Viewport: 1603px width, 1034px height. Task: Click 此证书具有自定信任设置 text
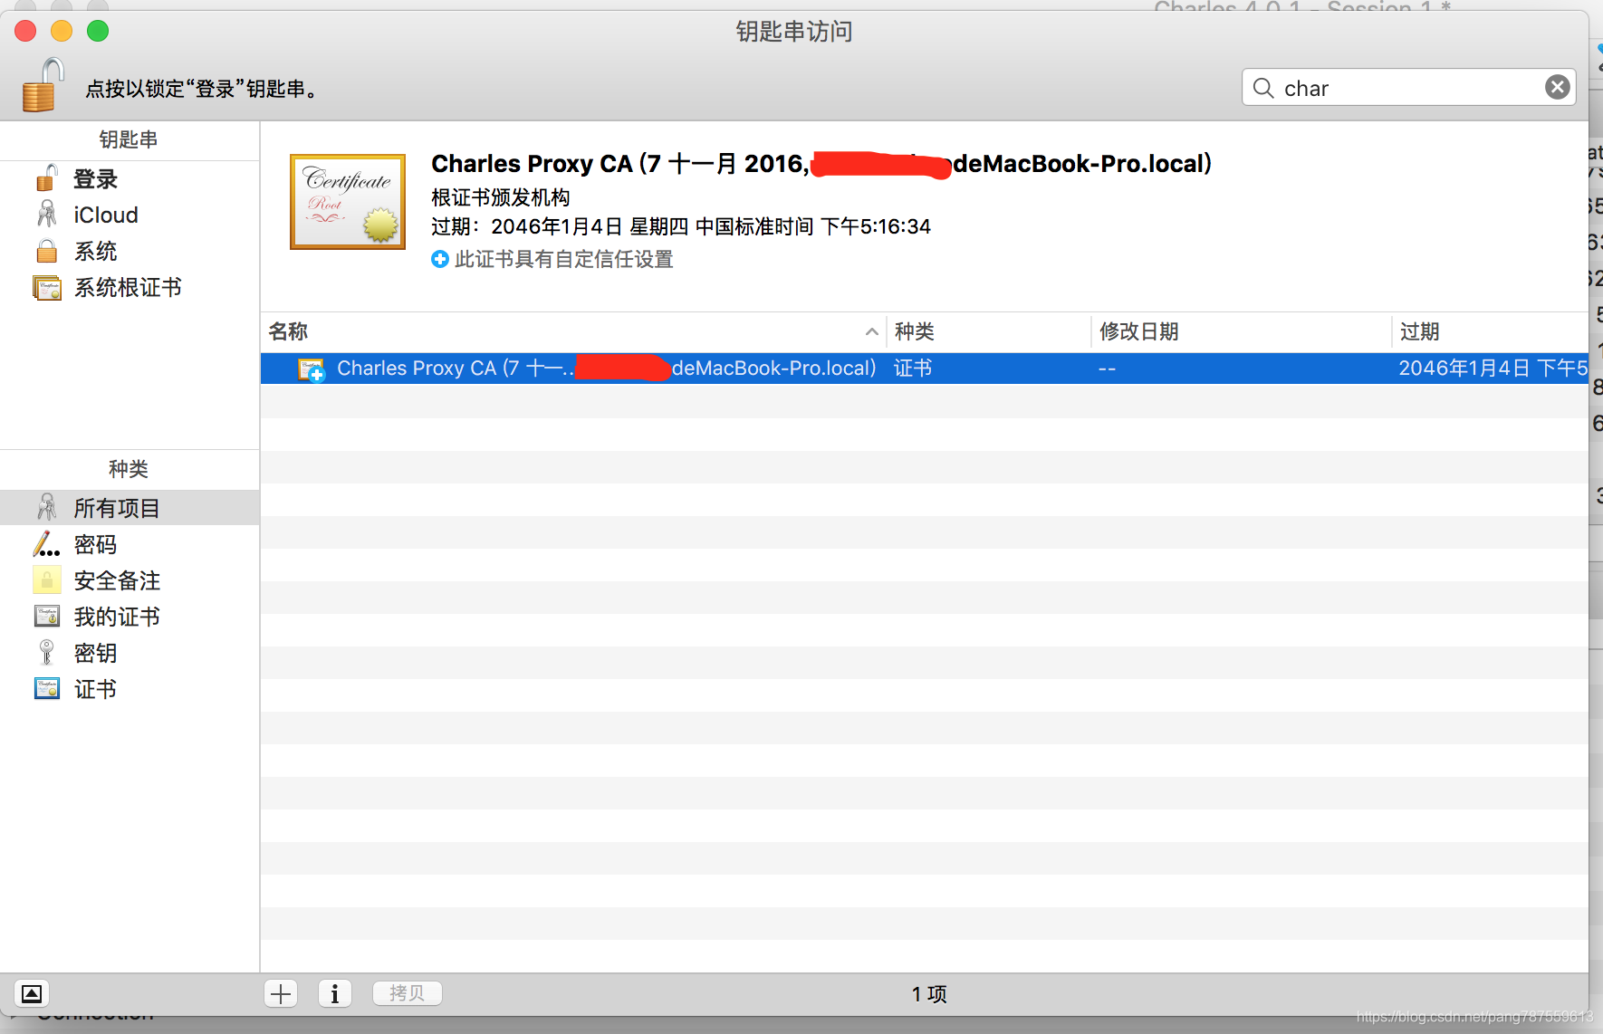[x=564, y=259]
